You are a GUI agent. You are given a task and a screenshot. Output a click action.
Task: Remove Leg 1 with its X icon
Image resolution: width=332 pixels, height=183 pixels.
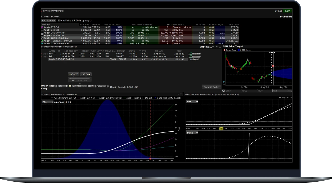(x=42, y=54)
